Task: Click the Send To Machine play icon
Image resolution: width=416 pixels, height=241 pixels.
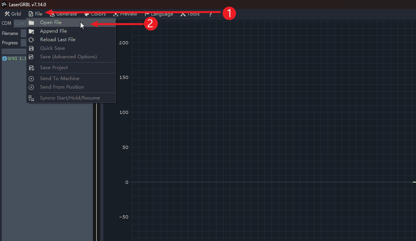Action: (x=32, y=79)
